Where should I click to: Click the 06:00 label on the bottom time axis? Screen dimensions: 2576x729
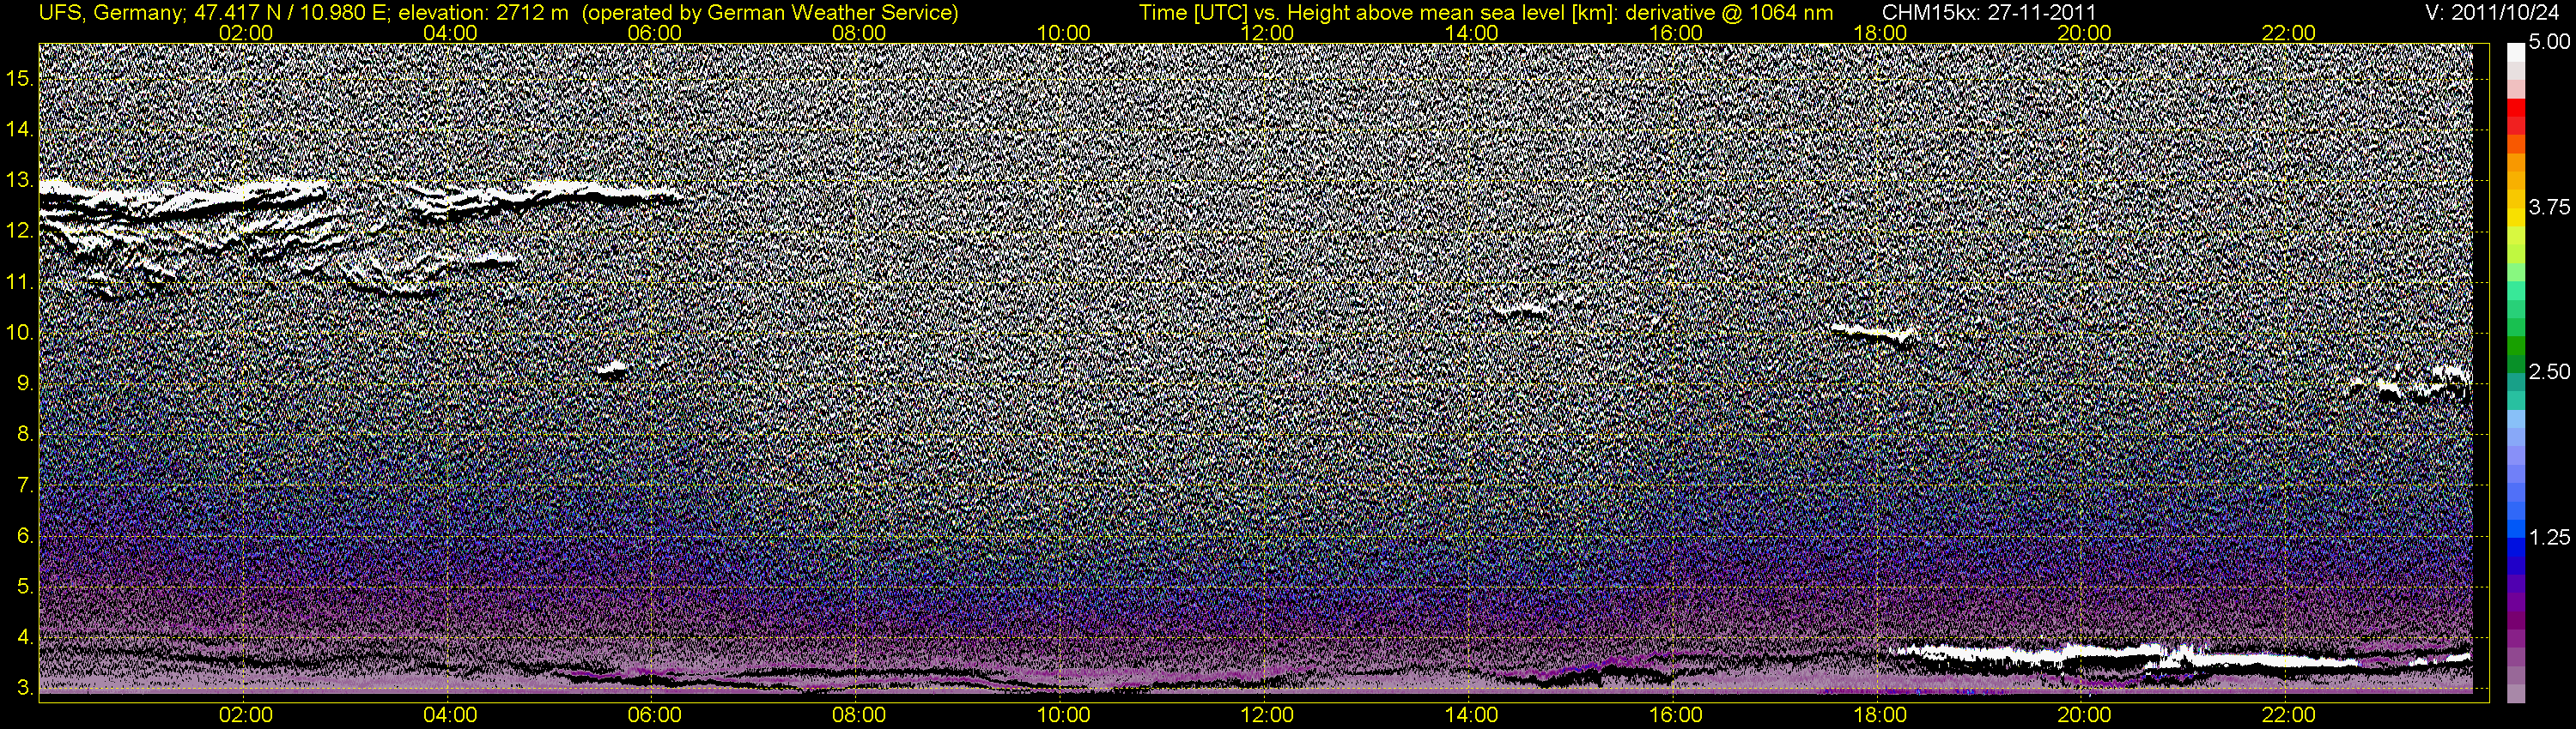[655, 715]
